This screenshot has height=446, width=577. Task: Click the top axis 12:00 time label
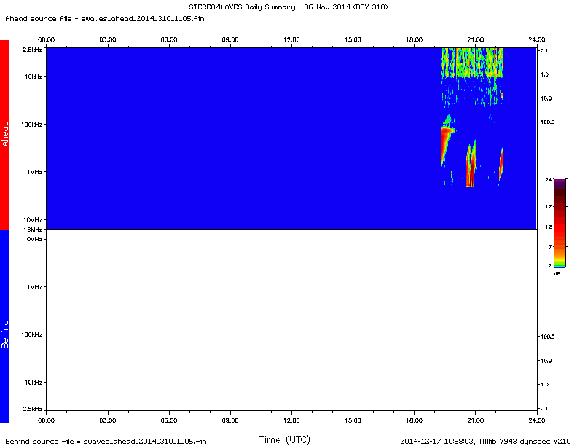click(291, 40)
